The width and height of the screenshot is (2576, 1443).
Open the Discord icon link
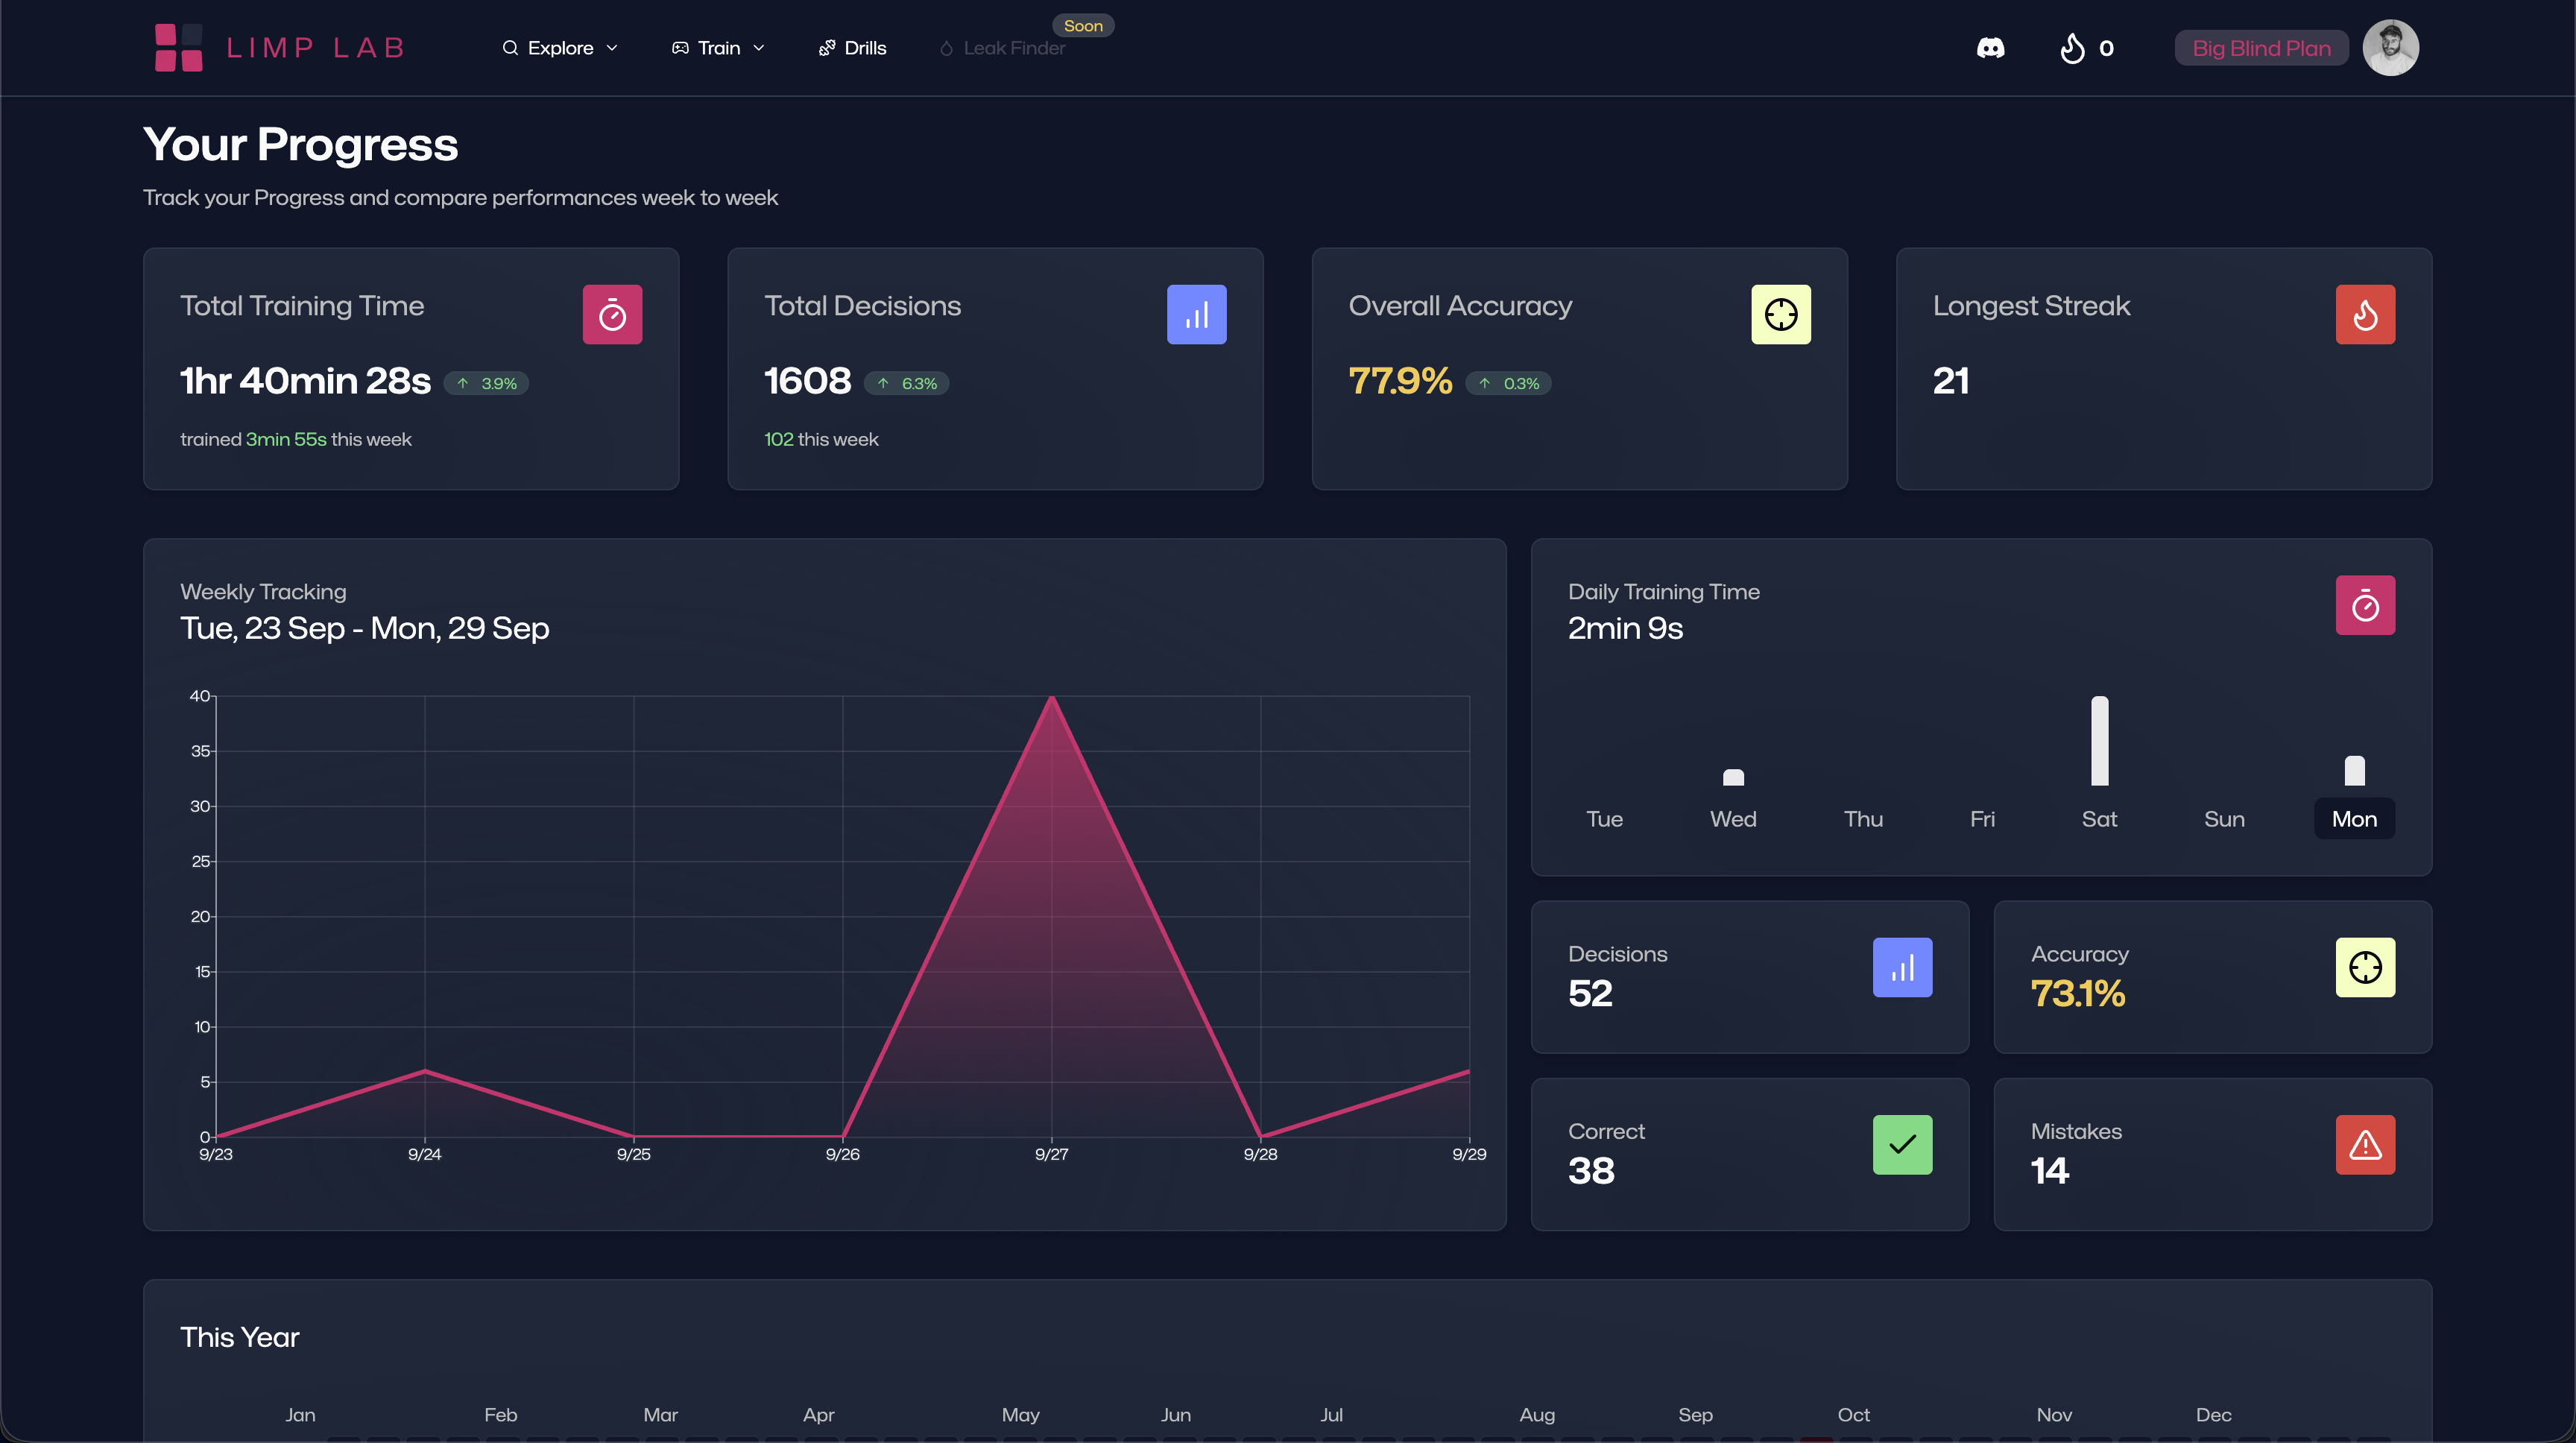[x=1990, y=48]
